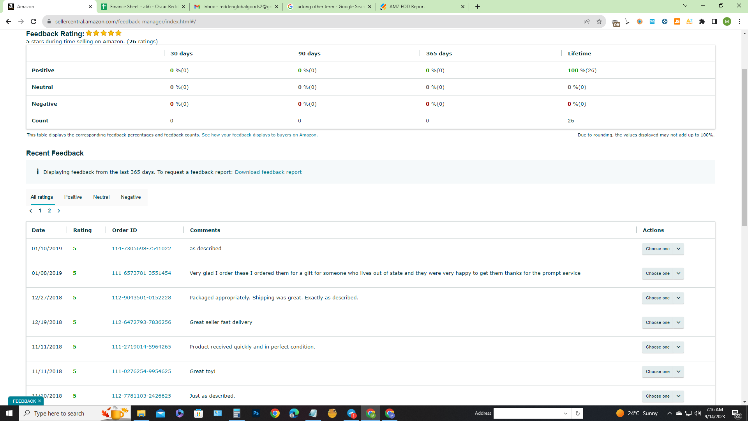
Task: Open share page icon in address bar
Action: [587, 21]
